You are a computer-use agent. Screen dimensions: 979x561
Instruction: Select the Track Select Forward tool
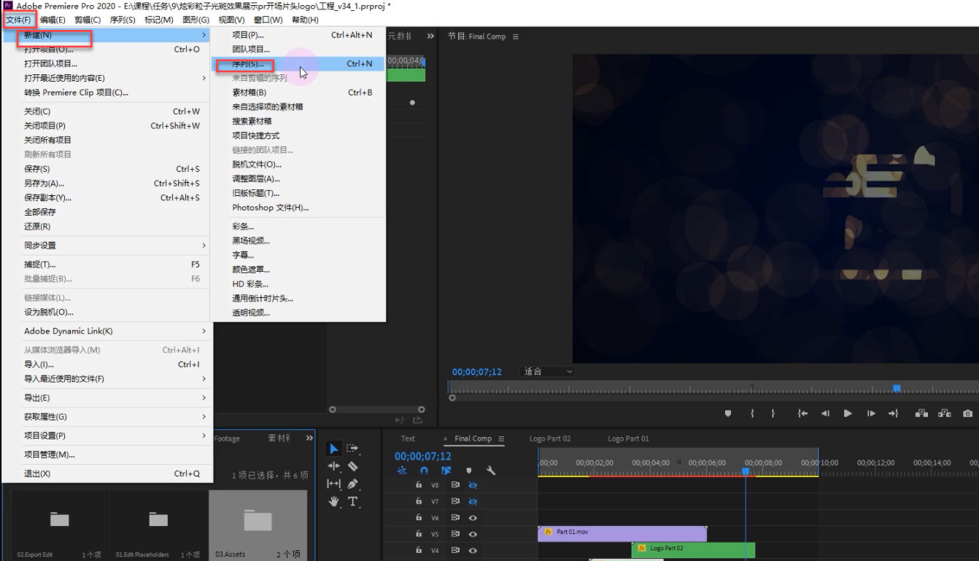(353, 449)
